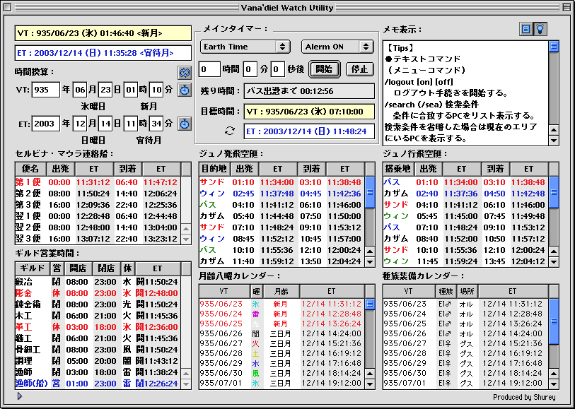Click the 月齢 column header

(281, 291)
